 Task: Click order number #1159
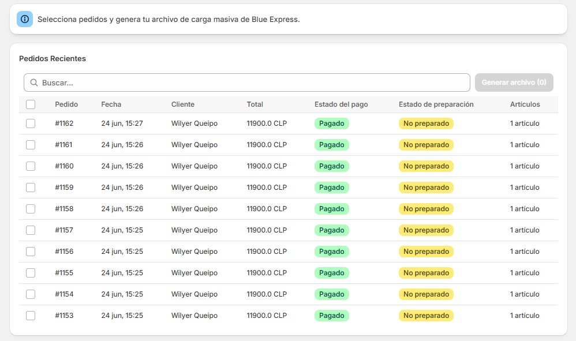click(x=64, y=187)
